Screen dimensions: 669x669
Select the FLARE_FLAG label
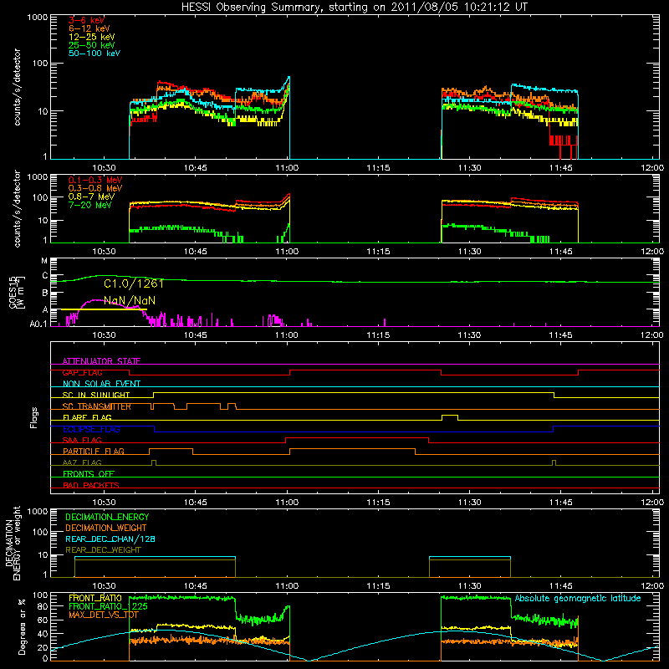coord(87,417)
